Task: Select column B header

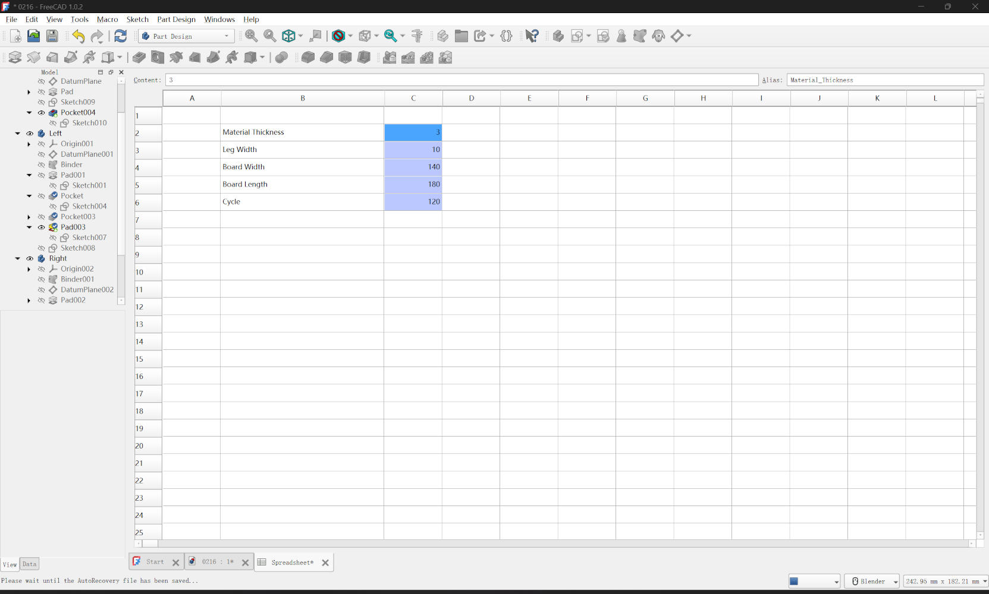Action: 303,99
